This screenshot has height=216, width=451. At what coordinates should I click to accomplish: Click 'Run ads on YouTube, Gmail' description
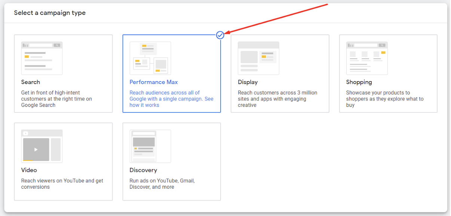(x=162, y=184)
